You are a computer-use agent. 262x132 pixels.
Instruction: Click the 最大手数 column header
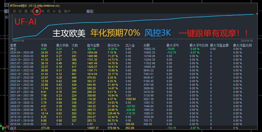63,45
